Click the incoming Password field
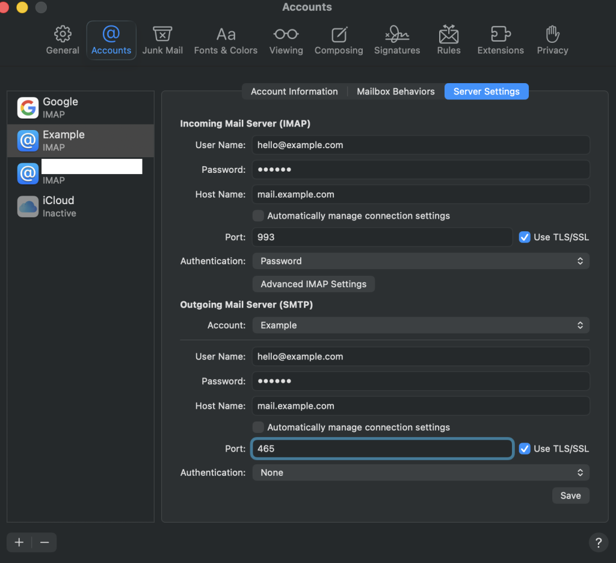The width and height of the screenshot is (616, 563). (x=420, y=170)
